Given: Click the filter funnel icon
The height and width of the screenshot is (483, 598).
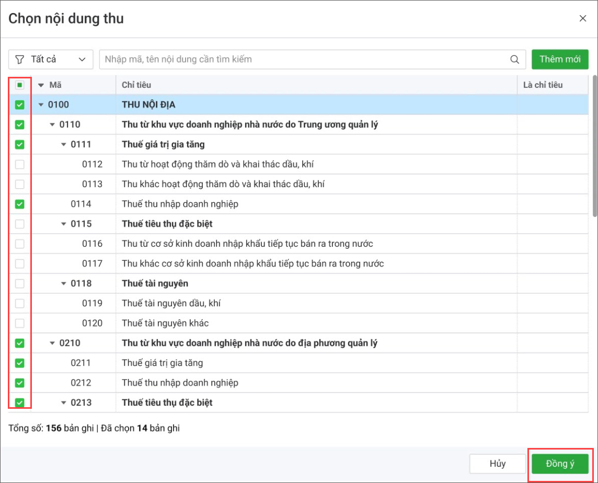Looking at the screenshot, I should click(19, 60).
